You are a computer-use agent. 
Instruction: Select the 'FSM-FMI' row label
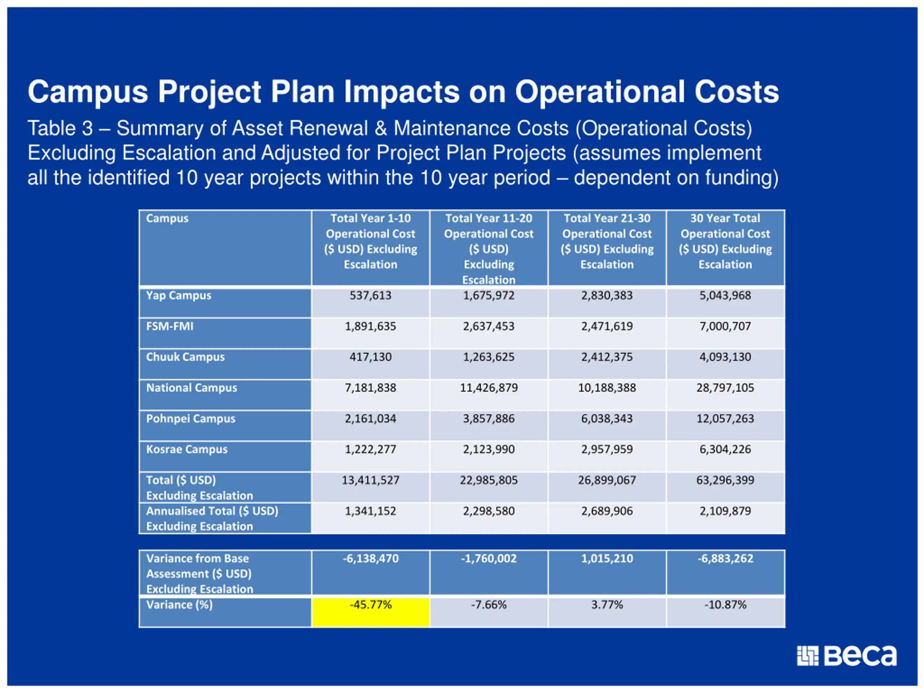(170, 326)
